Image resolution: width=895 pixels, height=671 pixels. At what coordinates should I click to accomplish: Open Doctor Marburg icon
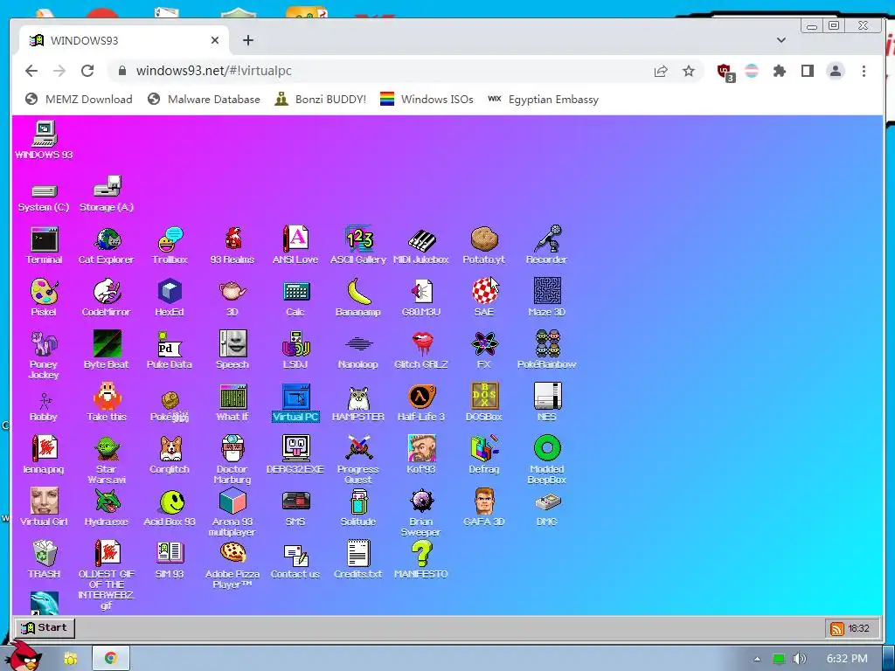(x=232, y=460)
